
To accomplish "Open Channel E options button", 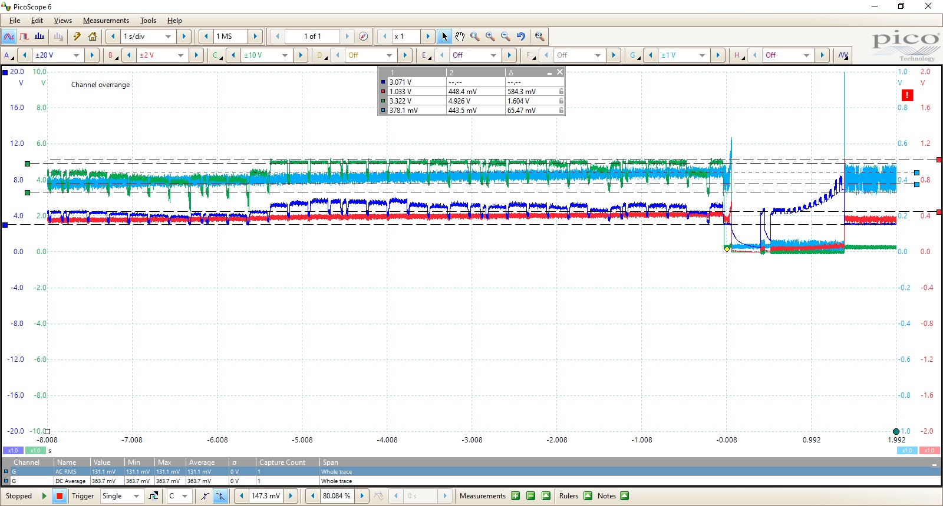I will (x=426, y=55).
